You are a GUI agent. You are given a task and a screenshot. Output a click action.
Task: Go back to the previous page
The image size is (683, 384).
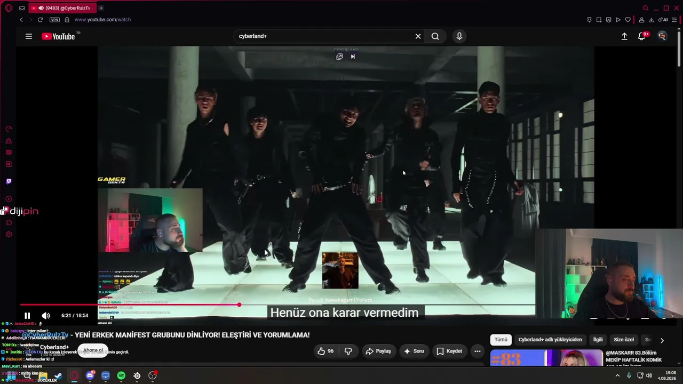click(x=21, y=20)
